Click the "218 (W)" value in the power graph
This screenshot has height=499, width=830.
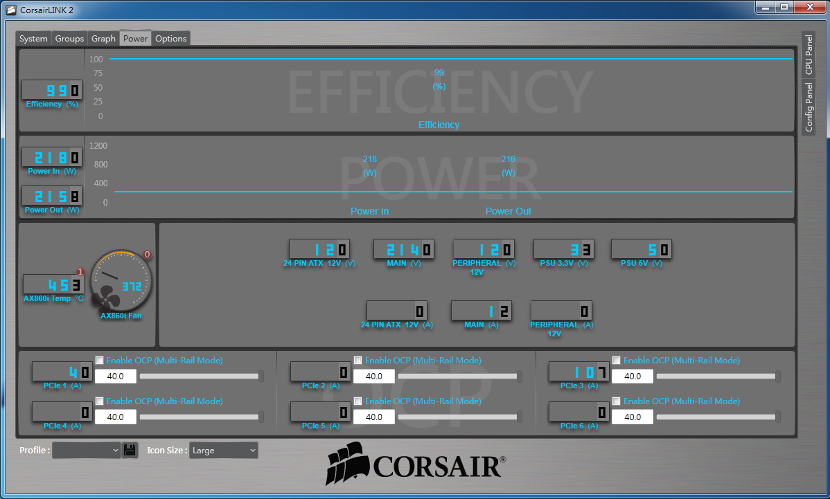pos(369,166)
